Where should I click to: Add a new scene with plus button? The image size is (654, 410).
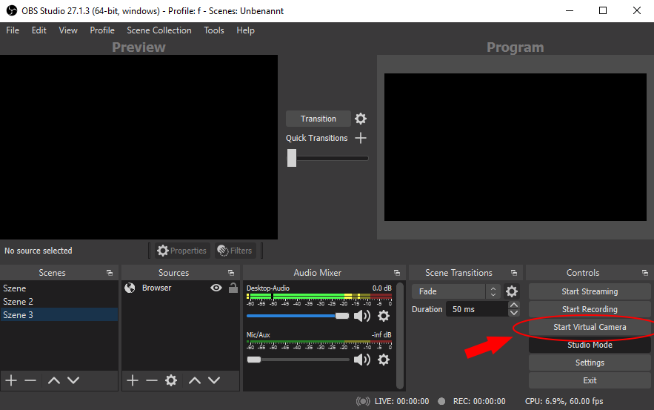11,380
